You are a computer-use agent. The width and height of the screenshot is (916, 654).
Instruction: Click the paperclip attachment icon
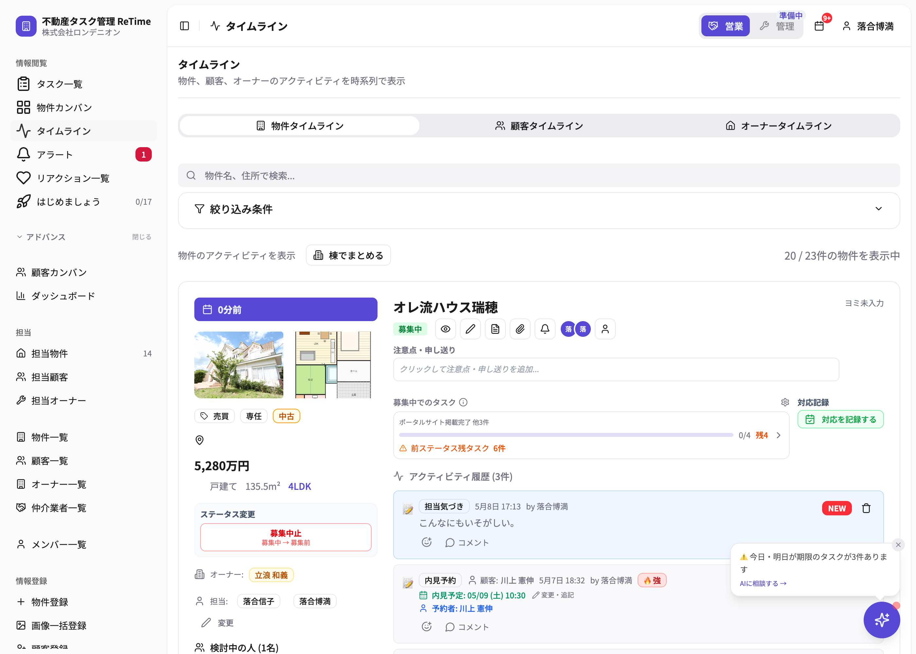[520, 329]
